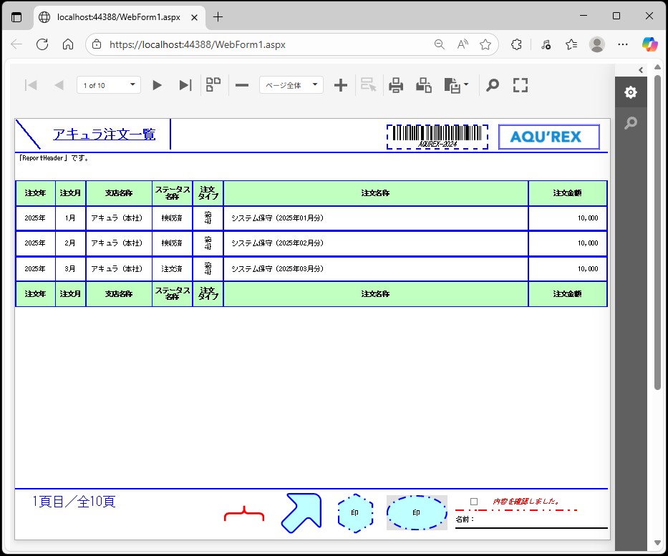This screenshot has height=556, width=668.
Task: Open export format dropdown arrow
Action: point(467,85)
